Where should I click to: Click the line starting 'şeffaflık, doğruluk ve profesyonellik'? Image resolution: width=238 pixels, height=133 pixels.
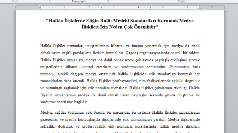point(120,126)
